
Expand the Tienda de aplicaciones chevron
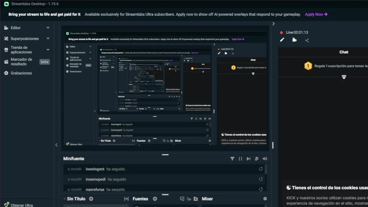point(48,49)
